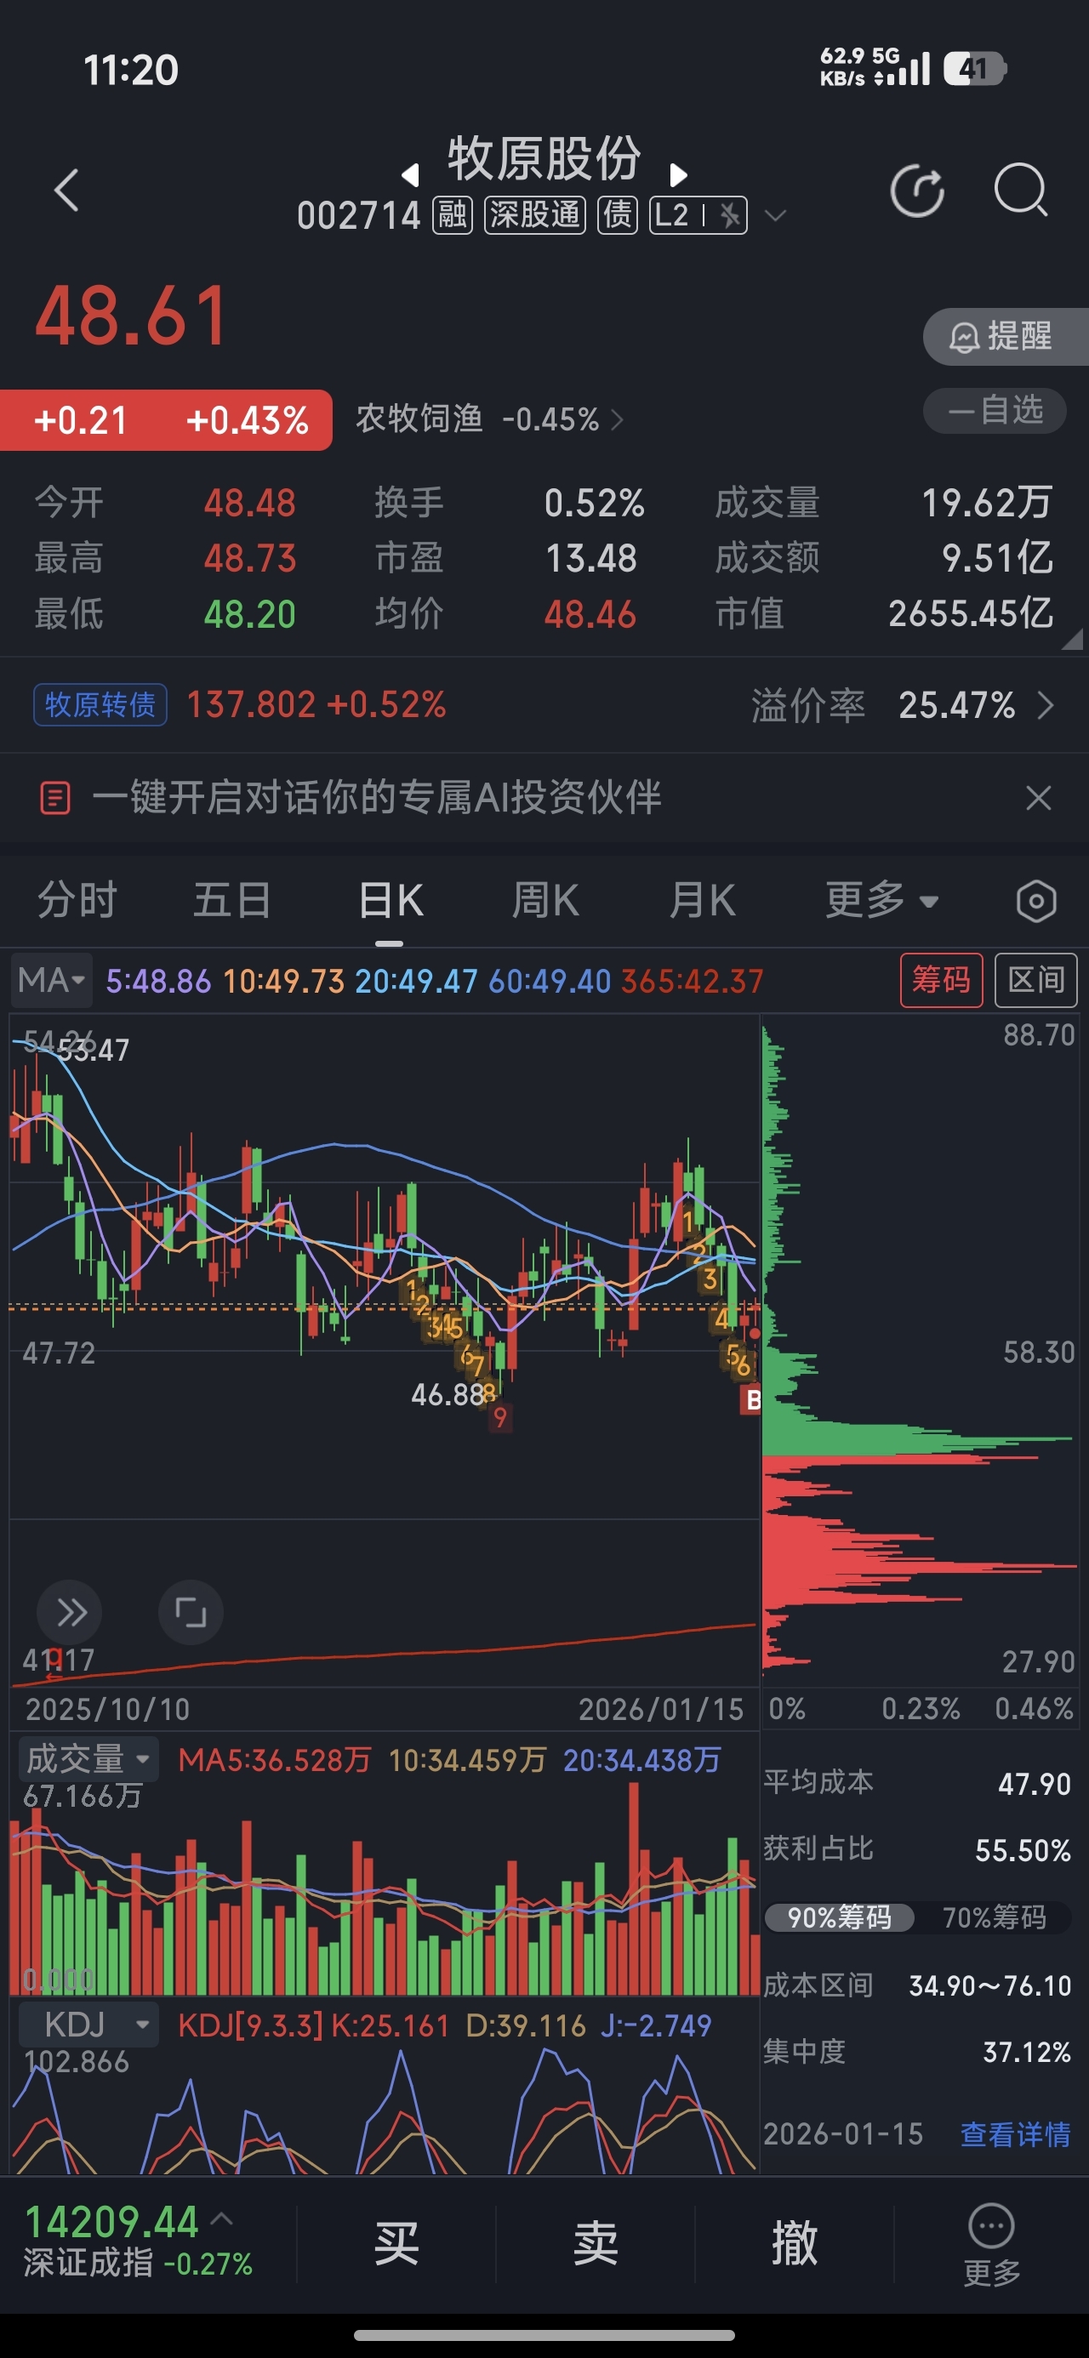
Task: Tap 获利占比 value 55.50%
Action: pyautogui.click(x=1022, y=1851)
